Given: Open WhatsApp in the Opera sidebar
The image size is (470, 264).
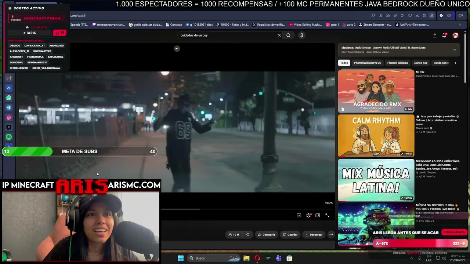Looking at the screenshot, I should (9, 98).
